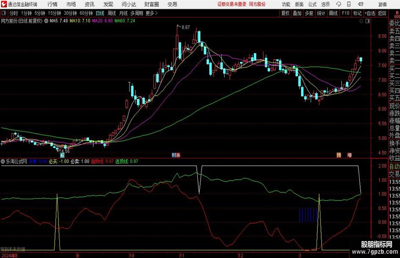
Task: Open the 选项 menu
Action: point(325,4)
